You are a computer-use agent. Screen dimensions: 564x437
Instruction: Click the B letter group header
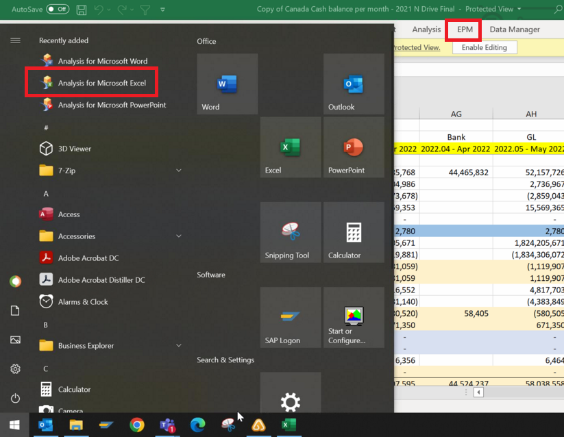point(46,325)
